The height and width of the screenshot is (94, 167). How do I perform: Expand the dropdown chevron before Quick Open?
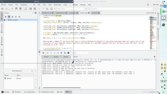55,9
